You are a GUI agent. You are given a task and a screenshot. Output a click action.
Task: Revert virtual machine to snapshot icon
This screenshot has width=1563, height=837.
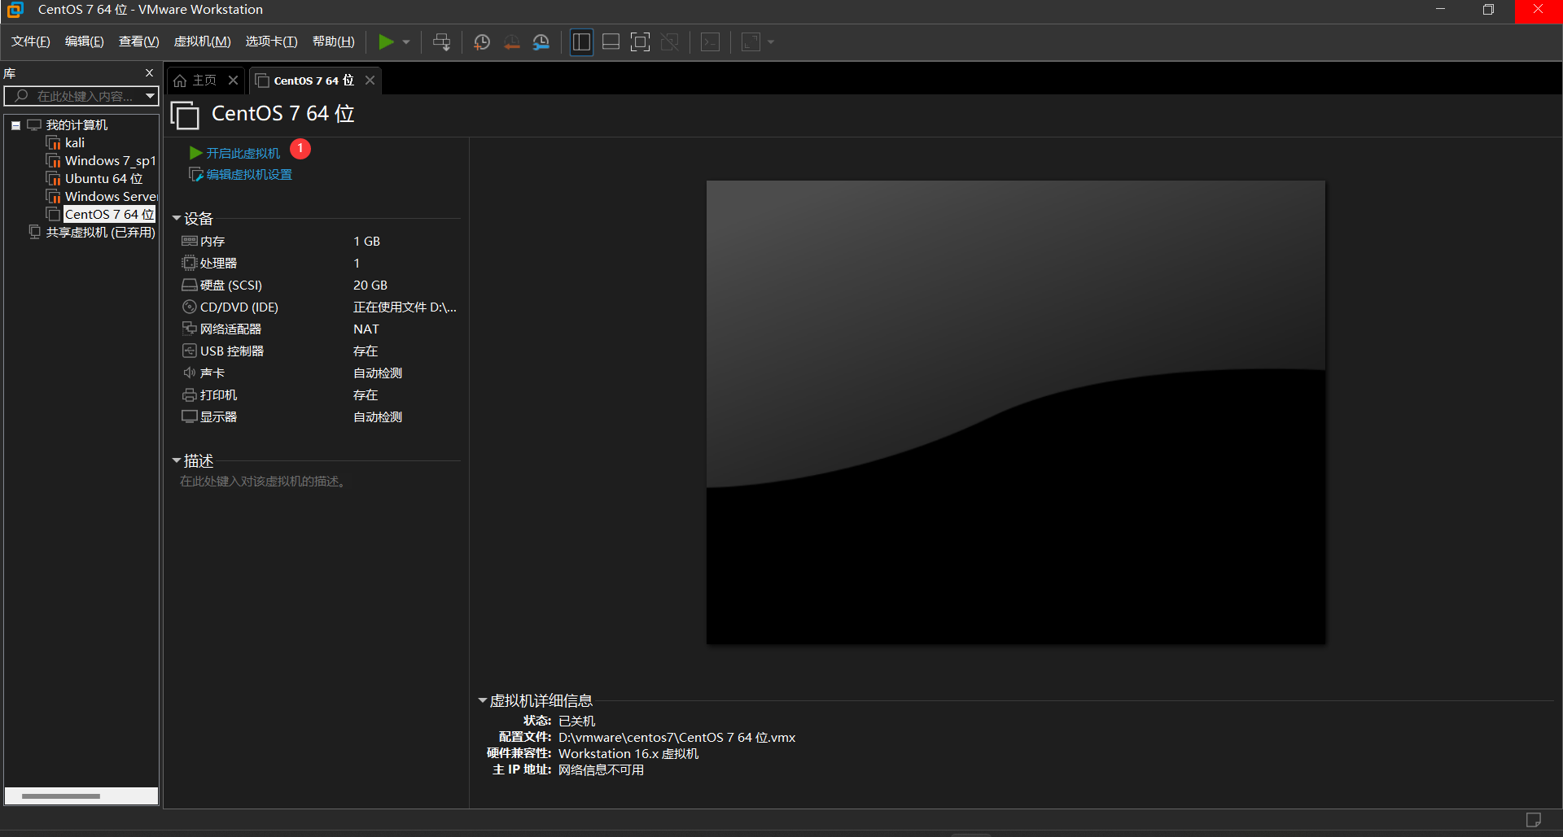click(511, 42)
